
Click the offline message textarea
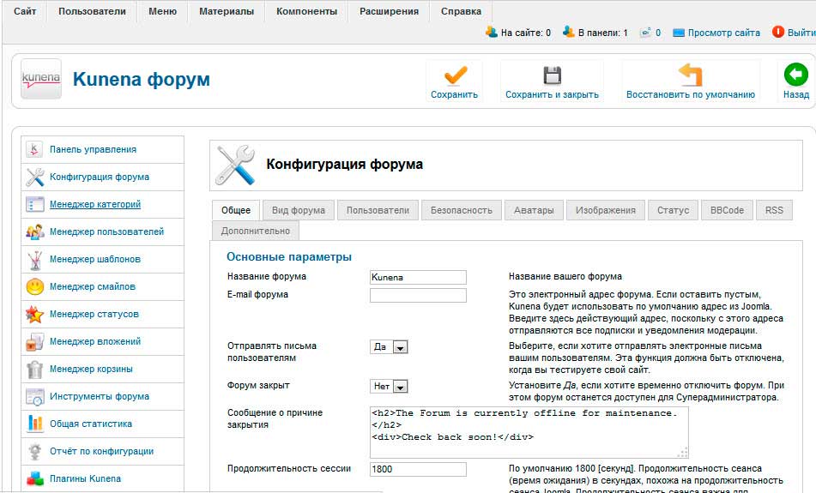(529, 433)
